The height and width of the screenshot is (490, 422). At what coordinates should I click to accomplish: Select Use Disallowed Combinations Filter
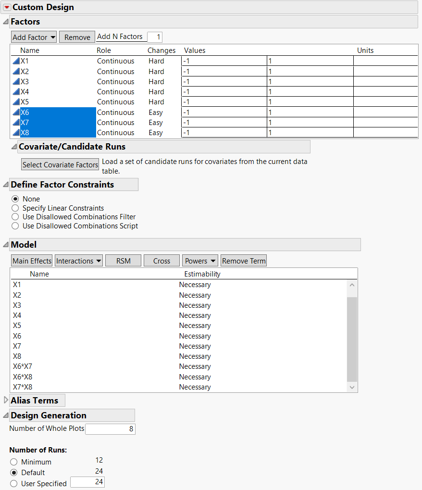click(x=15, y=216)
